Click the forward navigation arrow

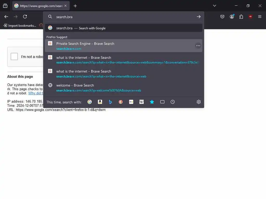point(16,17)
